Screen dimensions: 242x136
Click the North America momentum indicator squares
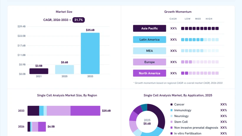200,73
